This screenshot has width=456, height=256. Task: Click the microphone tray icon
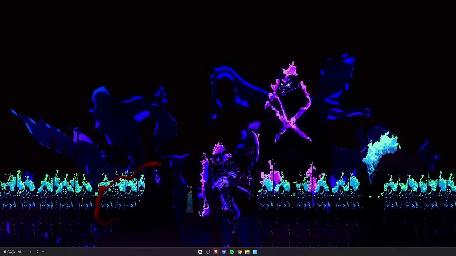(37, 252)
